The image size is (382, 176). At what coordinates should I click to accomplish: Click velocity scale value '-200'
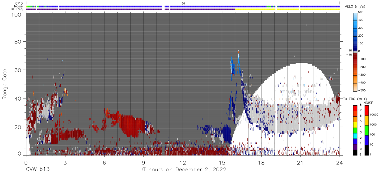point(362,67)
